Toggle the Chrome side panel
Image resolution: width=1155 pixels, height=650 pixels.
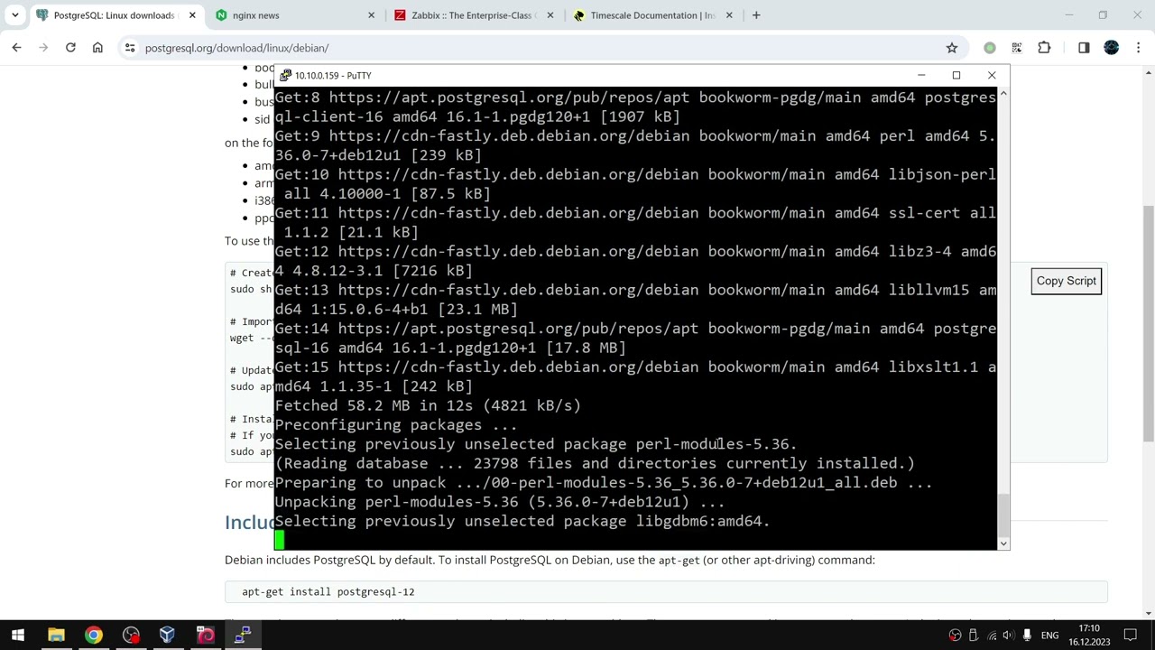[1084, 48]
